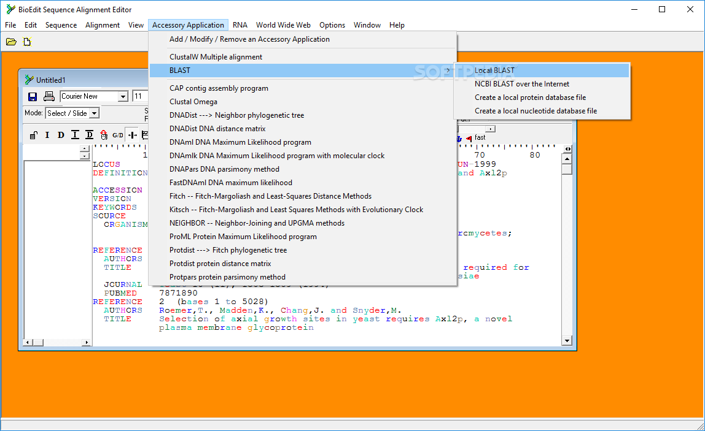Click title panel small up stepper
Screen dimensions: 705x431
tap(85, 148)
